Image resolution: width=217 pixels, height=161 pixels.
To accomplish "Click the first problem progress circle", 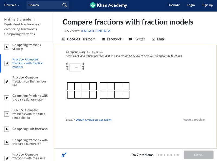I will pos(158,155).
